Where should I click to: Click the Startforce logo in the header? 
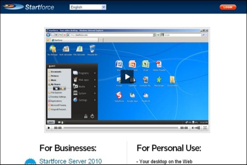point(28,7)
